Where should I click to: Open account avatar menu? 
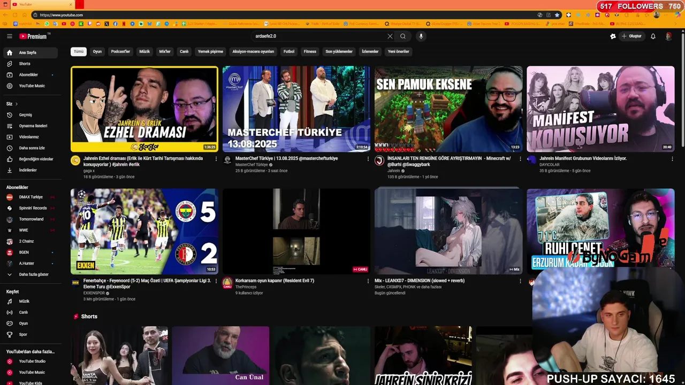click(668, 36)
